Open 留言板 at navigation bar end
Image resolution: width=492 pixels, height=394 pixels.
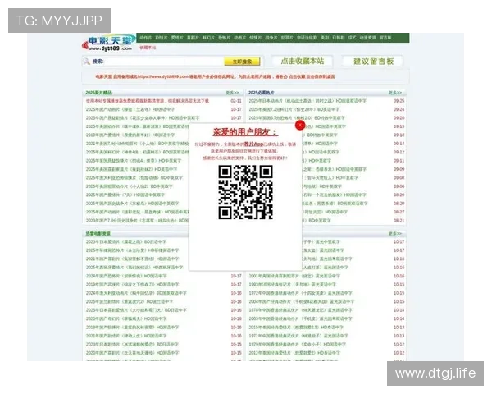(385, 38)
